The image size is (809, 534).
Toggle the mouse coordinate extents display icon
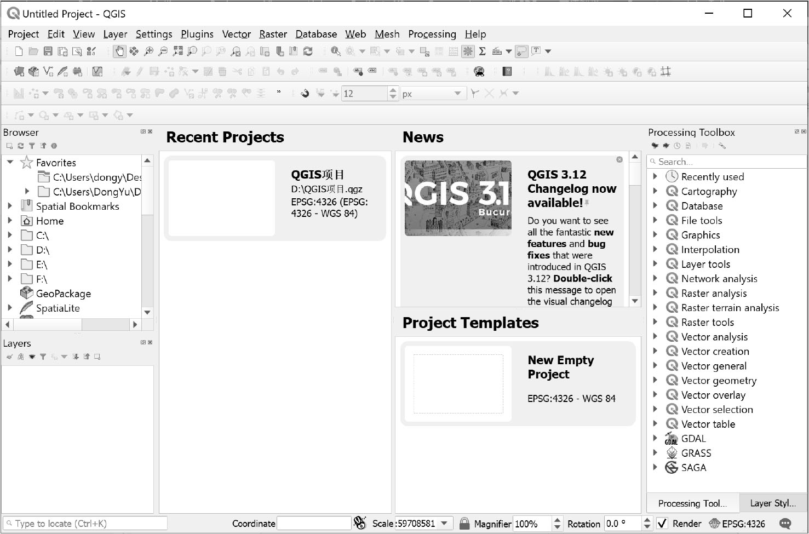click(359, 524)
